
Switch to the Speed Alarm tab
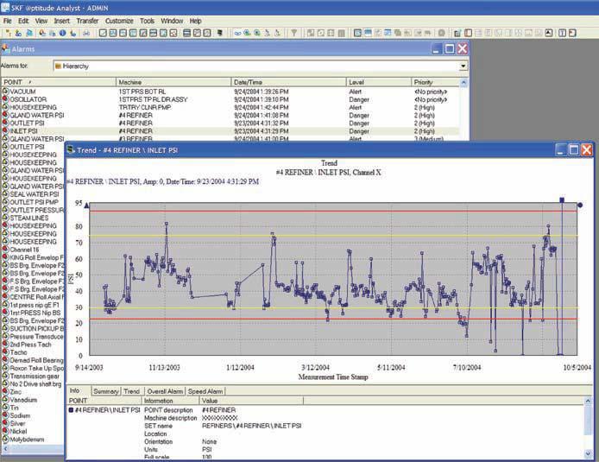click(205, 391)
